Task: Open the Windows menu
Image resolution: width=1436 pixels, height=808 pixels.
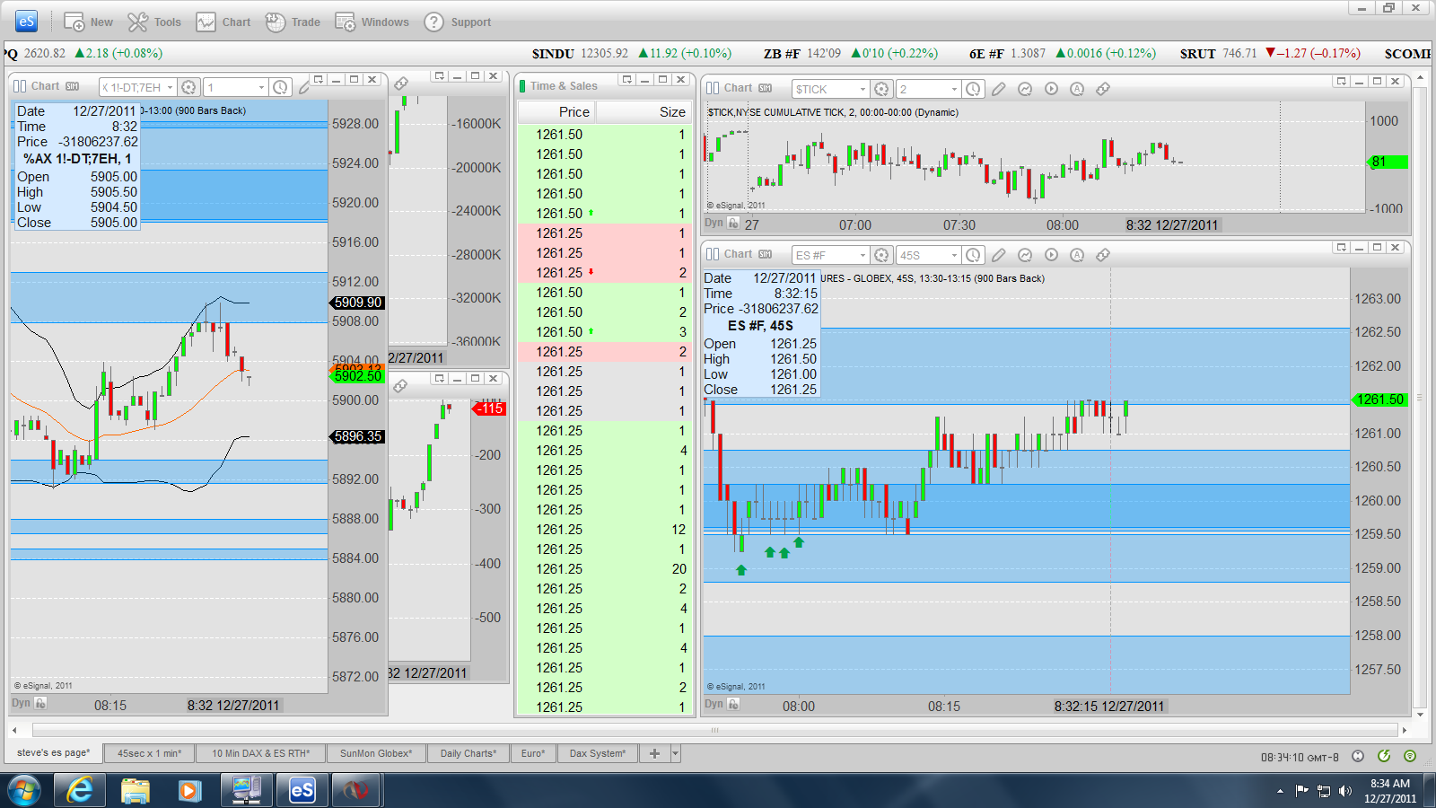Action: pyautogui.click(x=372, y=22)
